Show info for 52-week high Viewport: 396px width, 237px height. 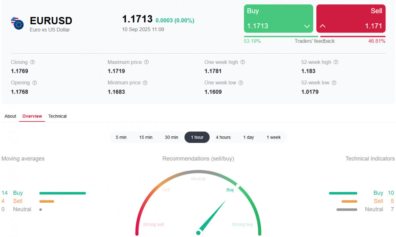(x=336, y=62)
